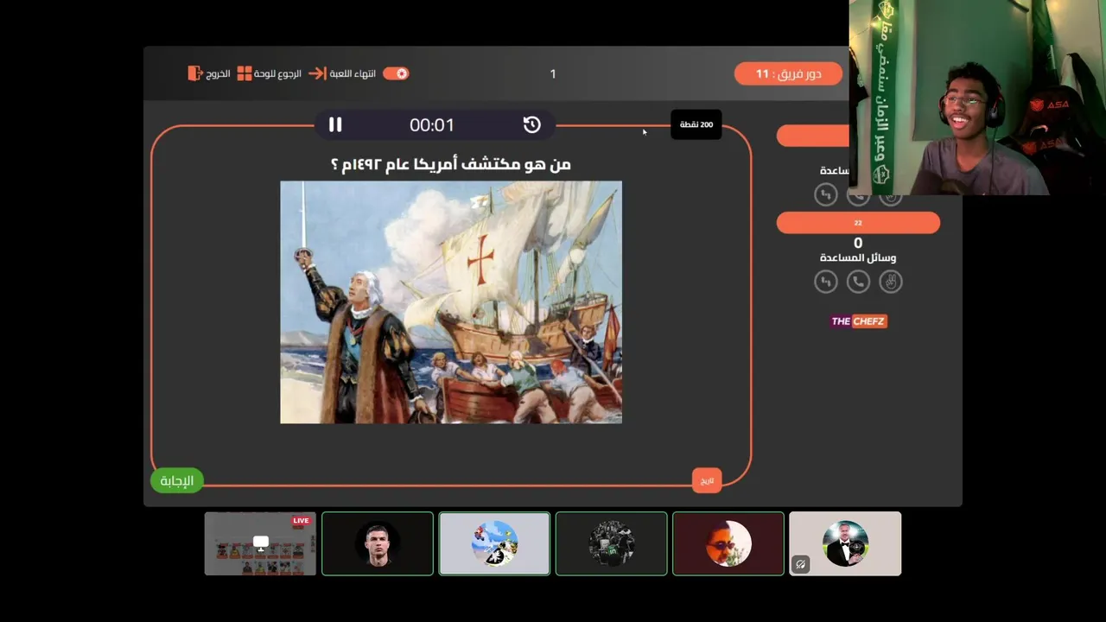Screen dimensions: 1106x622
Task: Click the exit door icon (الخروج)
Action: 194,73
